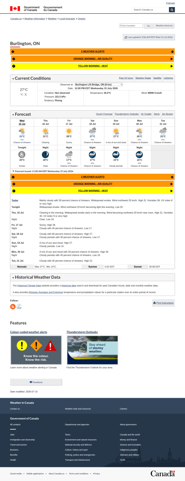Open Contact us in Weather in Canada footer
This screenshot has height=481, width=185.
15,409
